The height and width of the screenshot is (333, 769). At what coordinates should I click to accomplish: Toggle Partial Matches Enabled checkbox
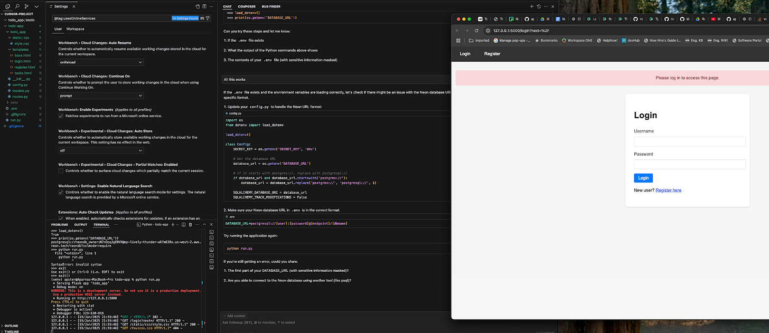[61, 170]
